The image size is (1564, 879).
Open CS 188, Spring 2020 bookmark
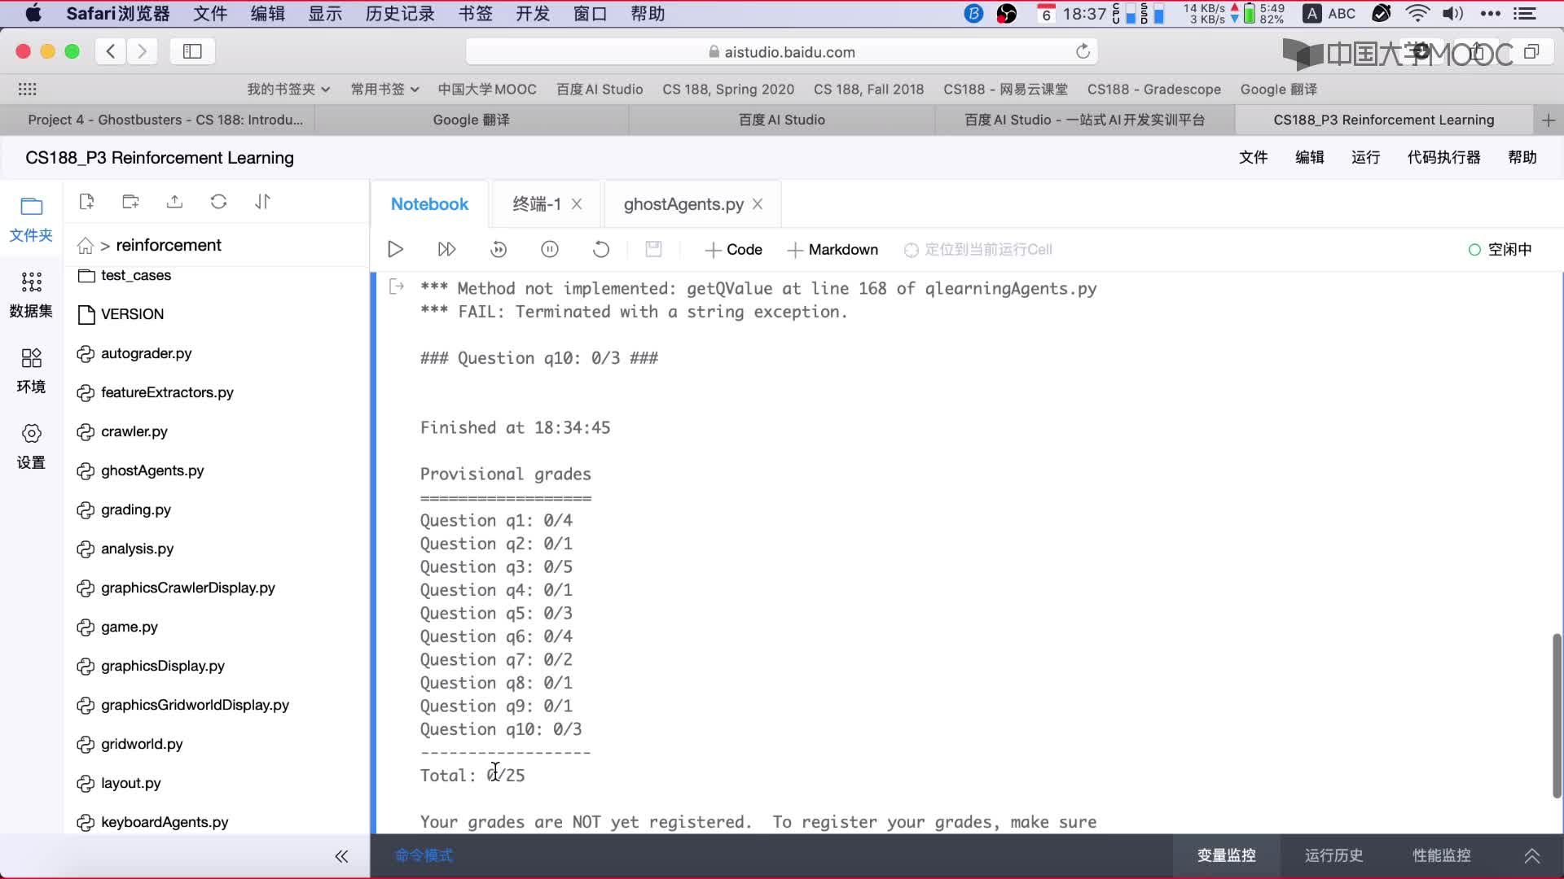coord(728,89)
